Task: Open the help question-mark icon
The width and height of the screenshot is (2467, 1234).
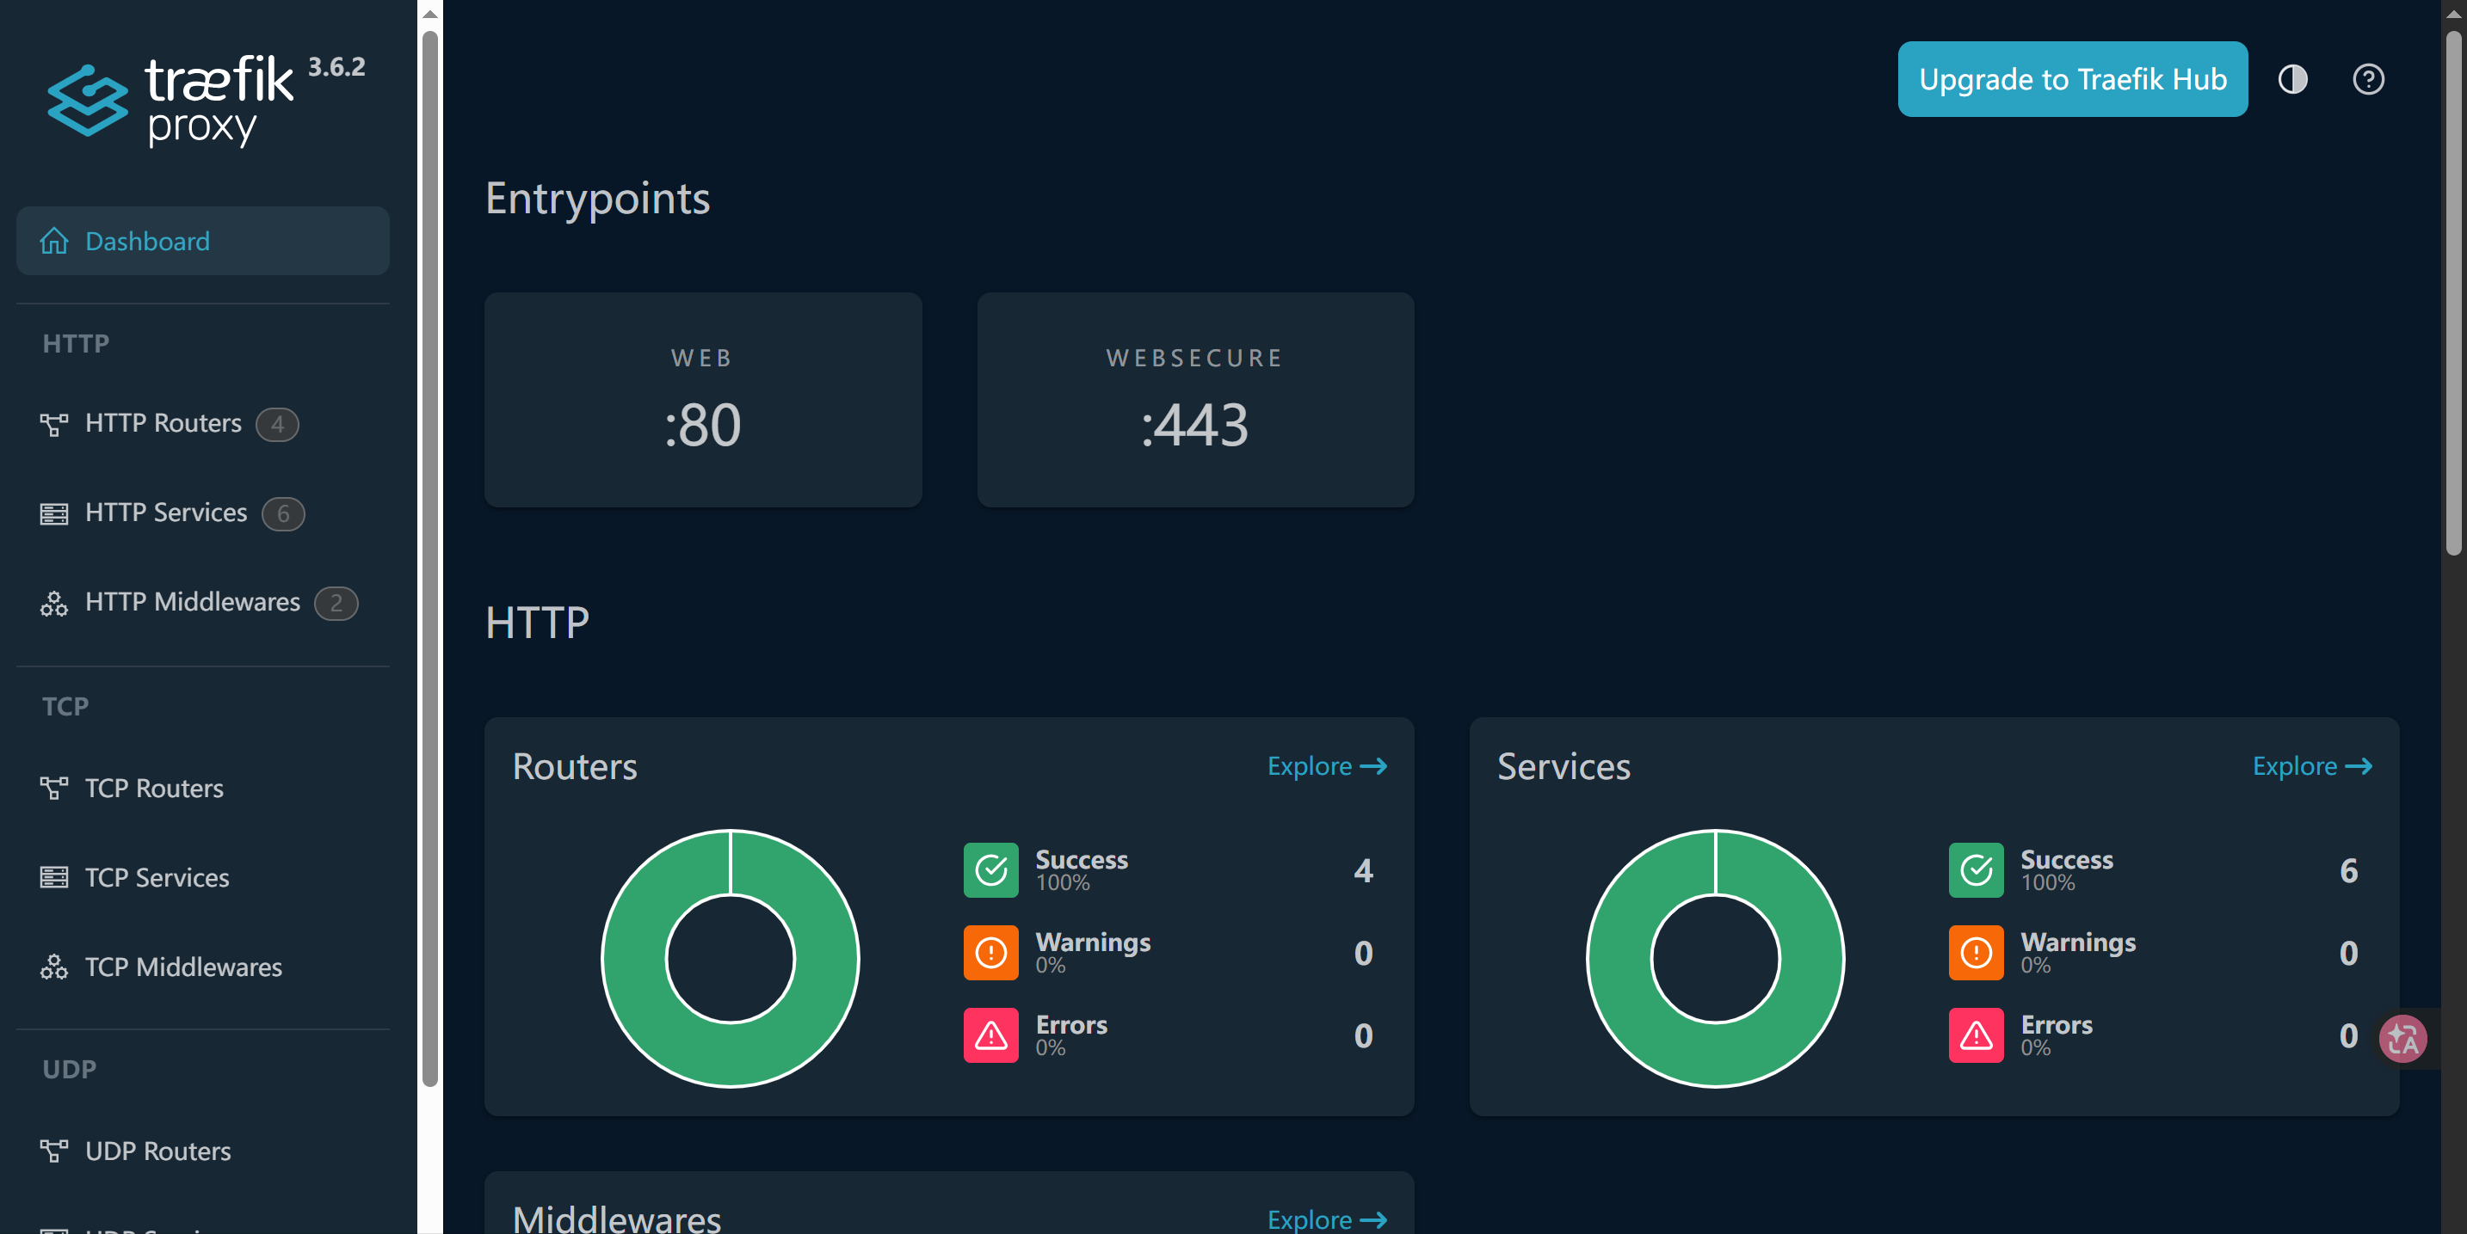Action: click(x=2367, y=79)
